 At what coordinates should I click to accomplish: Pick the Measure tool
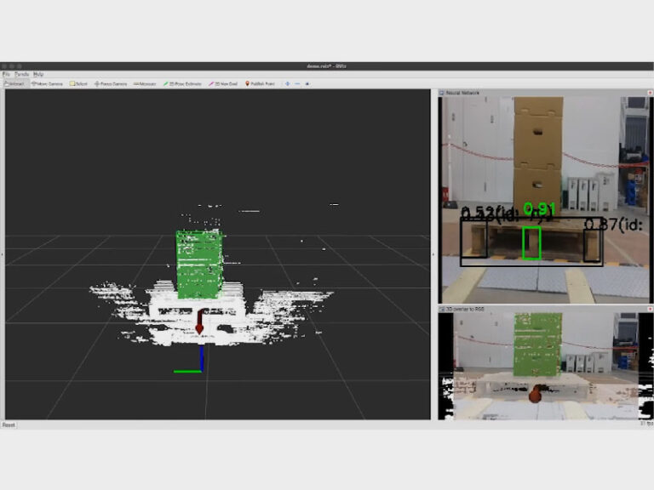145,84
